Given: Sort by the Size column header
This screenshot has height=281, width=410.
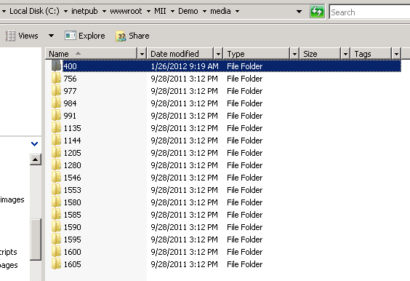Looking at the screenshot, I should pos(320,54).
